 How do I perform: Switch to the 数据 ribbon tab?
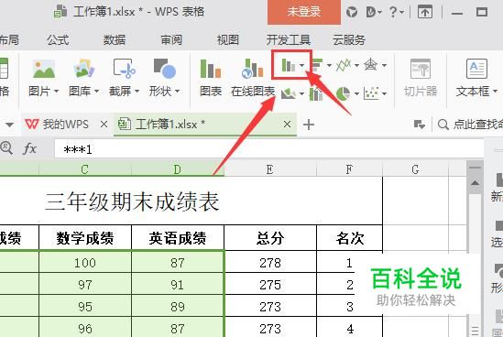click(115, 40)
